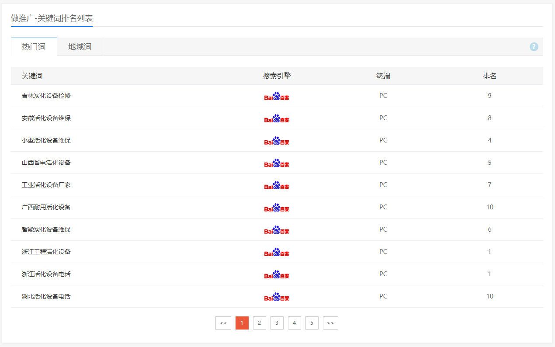Click Baidu logo in 吉林炭化设备检修 row
Screen dimensions: 555x347
[x=277, y=96]
